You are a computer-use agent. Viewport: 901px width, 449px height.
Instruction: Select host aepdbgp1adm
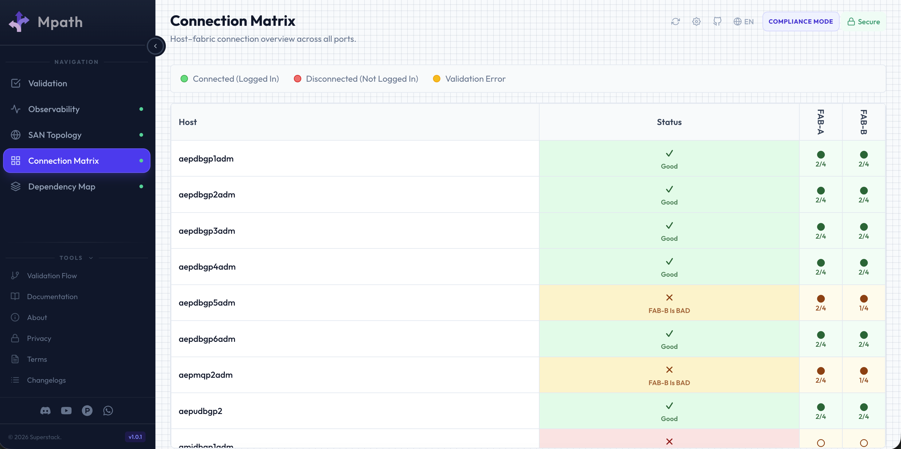(206, 159)
